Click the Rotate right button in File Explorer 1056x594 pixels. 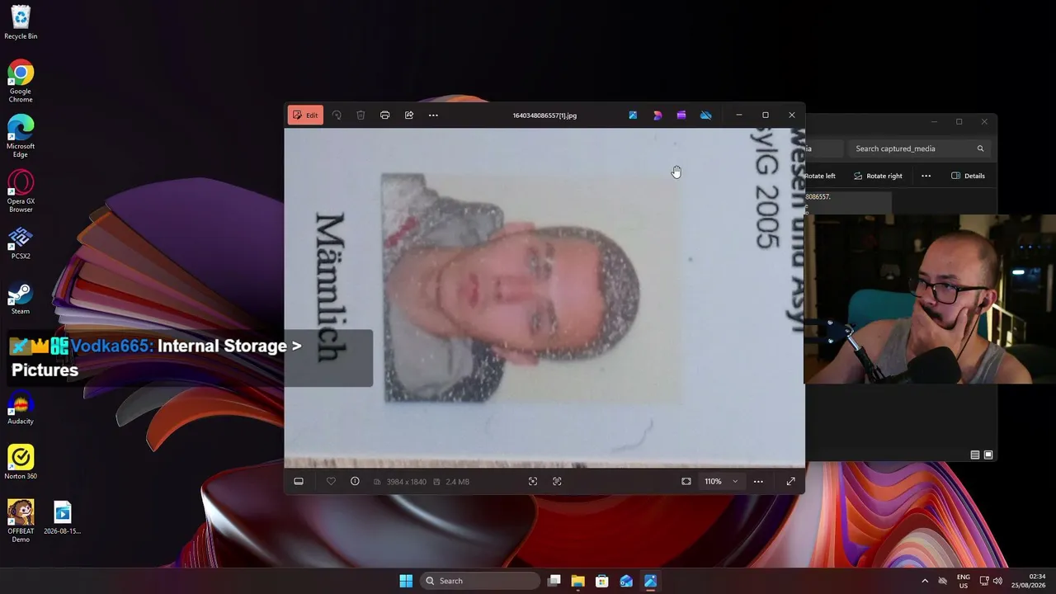tap(878, 176)
